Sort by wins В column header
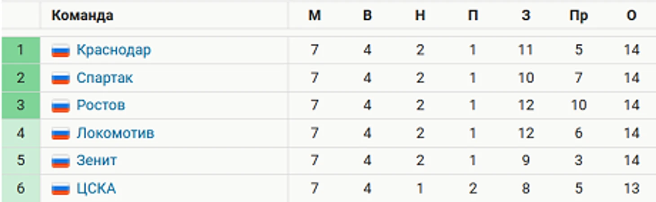Viewport: 656px width, 202px height. pyautogui.click(x=368, y=16)
